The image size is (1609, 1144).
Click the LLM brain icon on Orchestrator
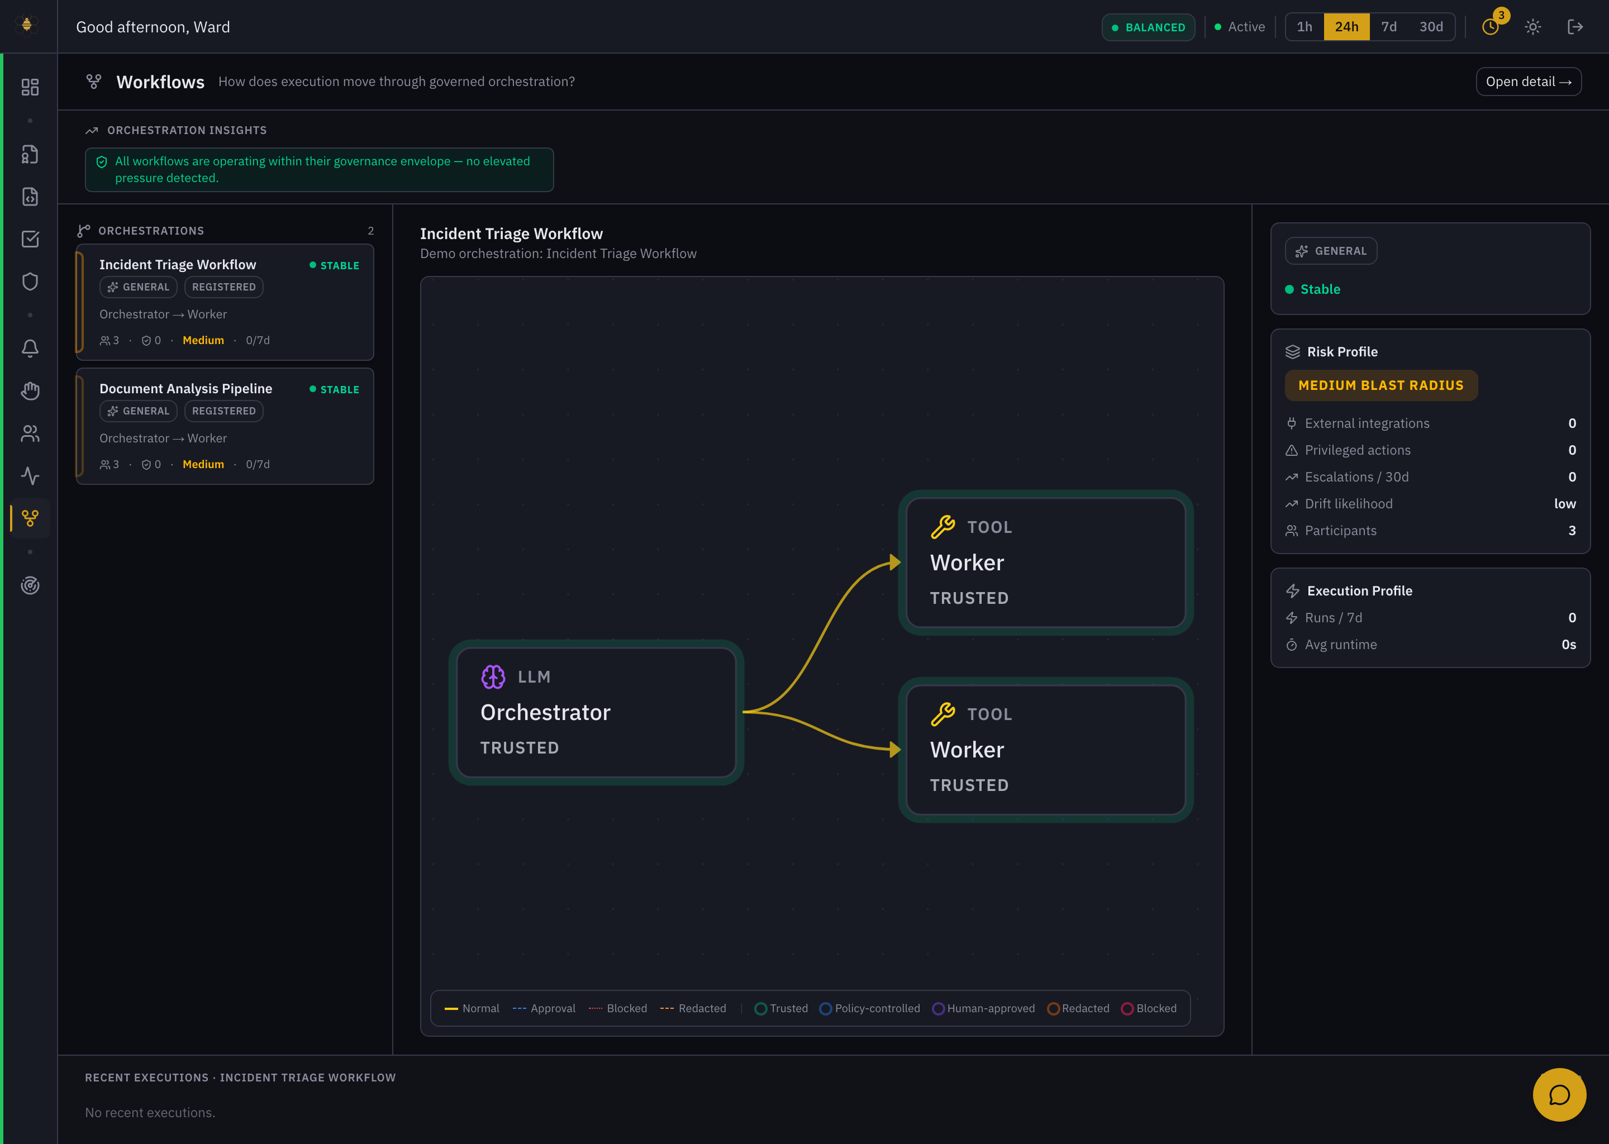point(493,677)
